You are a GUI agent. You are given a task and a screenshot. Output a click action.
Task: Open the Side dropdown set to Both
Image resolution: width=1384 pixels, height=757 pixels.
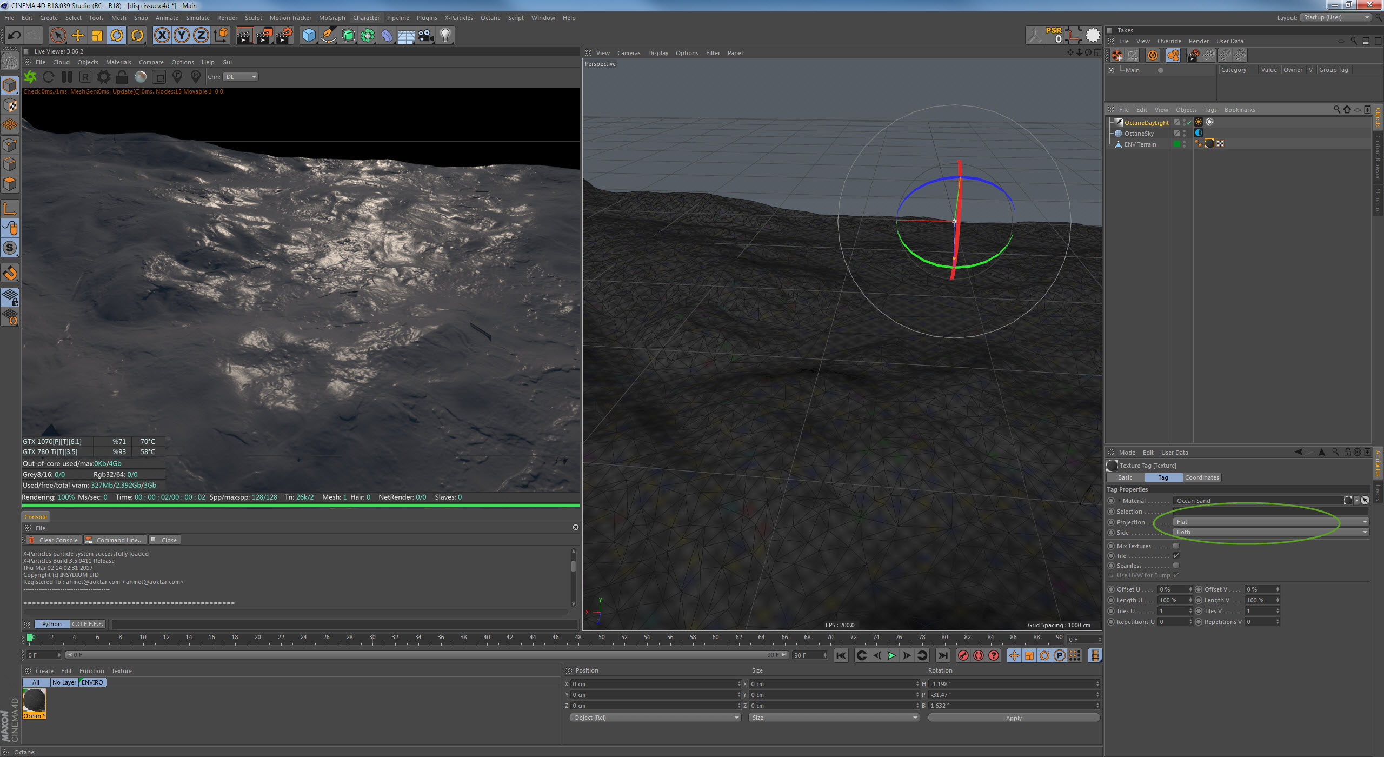point(1270,532)
